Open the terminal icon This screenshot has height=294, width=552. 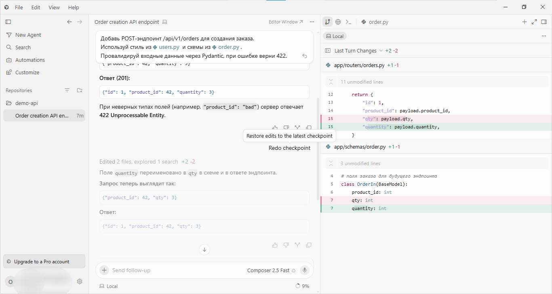(x=348, y=22)
